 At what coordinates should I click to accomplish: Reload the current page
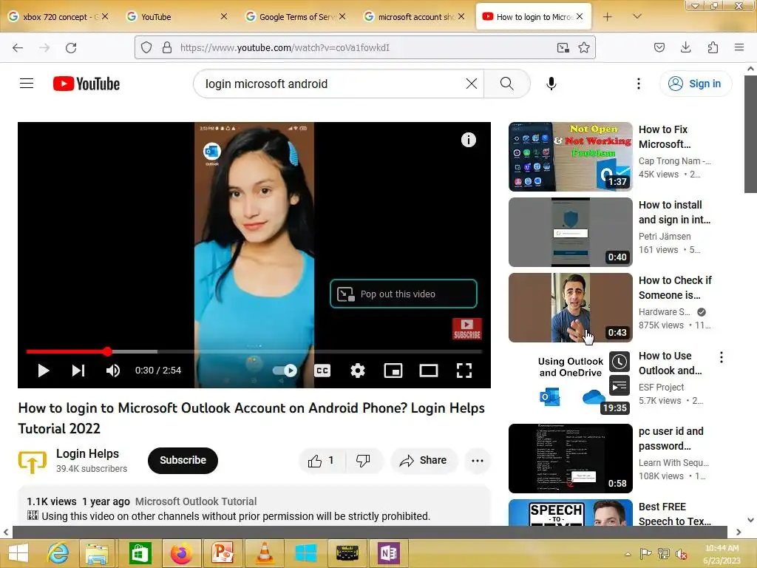click(x=71, y=48)
